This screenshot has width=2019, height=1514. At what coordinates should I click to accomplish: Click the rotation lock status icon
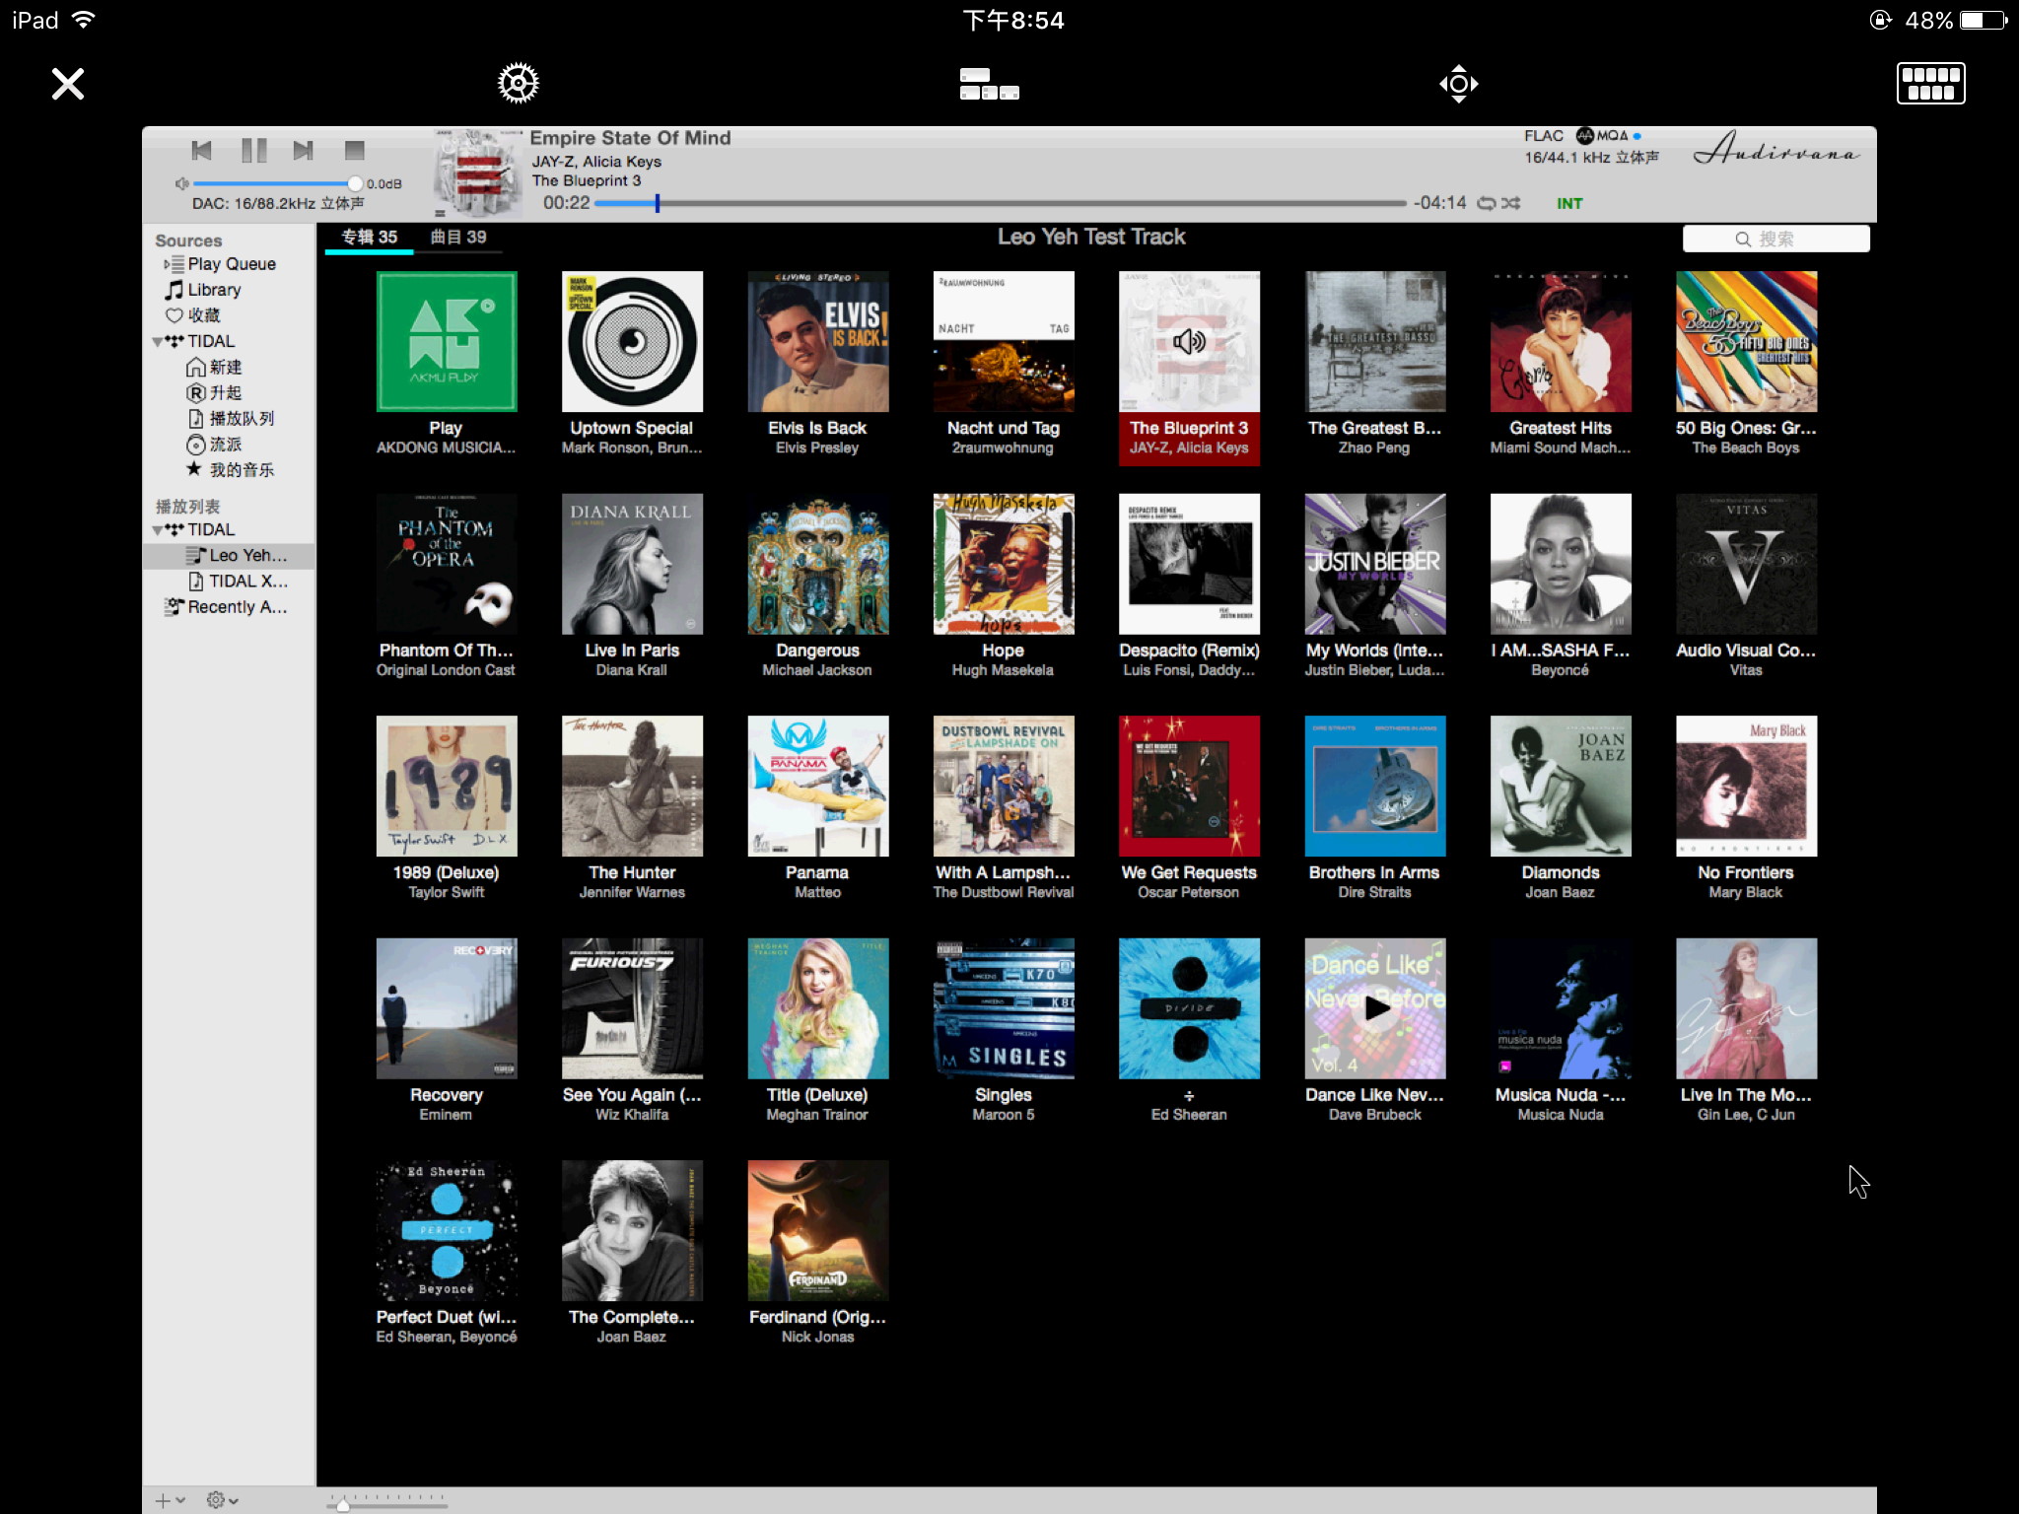(1880, 20)
